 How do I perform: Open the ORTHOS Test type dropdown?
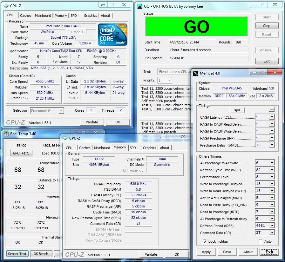[x=174, y=72]
